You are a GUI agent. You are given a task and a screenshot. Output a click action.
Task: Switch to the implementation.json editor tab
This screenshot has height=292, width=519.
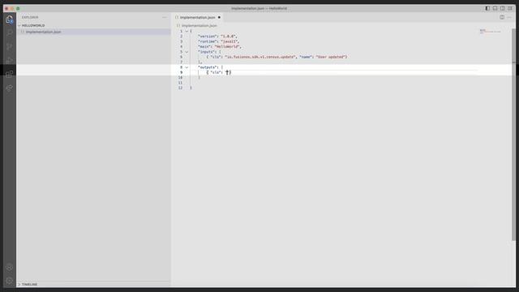tap(198, 17)
